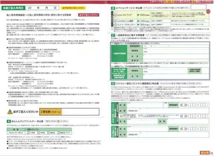Image resolution: width=214 pixels, height=156 pixels.
Task: Click the ファミリー割引 ビジネス通話割引 申込書 heading
Action: pyautogui.click(x=137, y=84)
